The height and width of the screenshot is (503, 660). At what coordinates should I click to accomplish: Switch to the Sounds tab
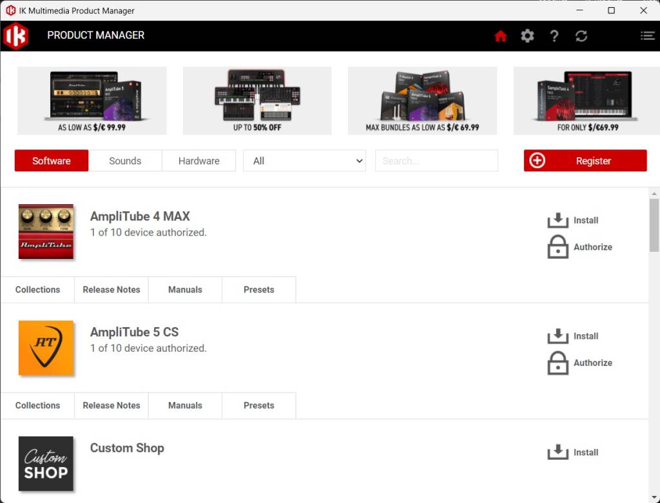[125, 161]
